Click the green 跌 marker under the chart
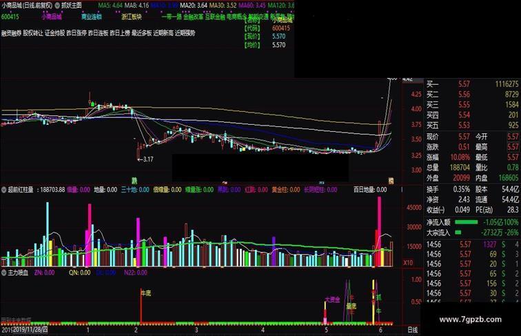Screen dimensions: 521x336 [x=134, y=181]
